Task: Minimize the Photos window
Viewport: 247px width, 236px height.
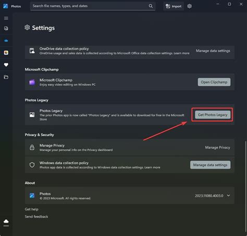Action: coord(218,4)
